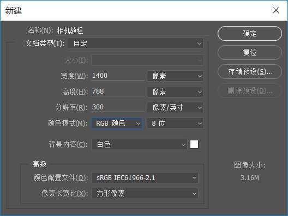Click the white background color swatch
The width and height of the screenshot is (288, 216).
click(x=194, y=144)
